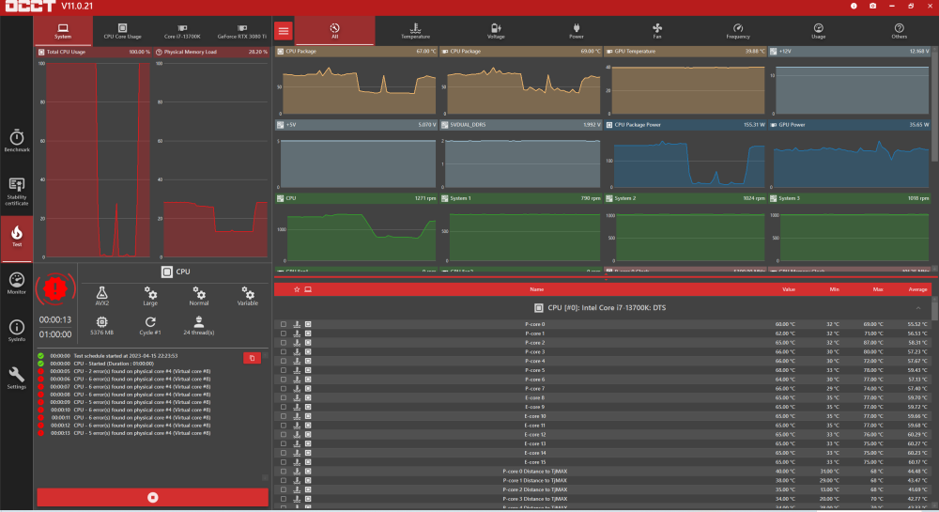Screen dimensions: 939x512
Task: Click the display icon for P-core 1 row
Action: (308, 334)
